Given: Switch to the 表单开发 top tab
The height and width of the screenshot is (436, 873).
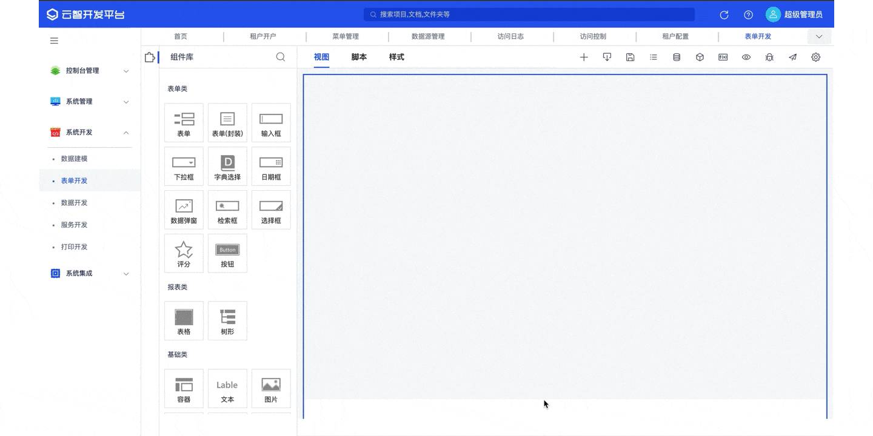Looking at the screenshot, I should (758, 36).
